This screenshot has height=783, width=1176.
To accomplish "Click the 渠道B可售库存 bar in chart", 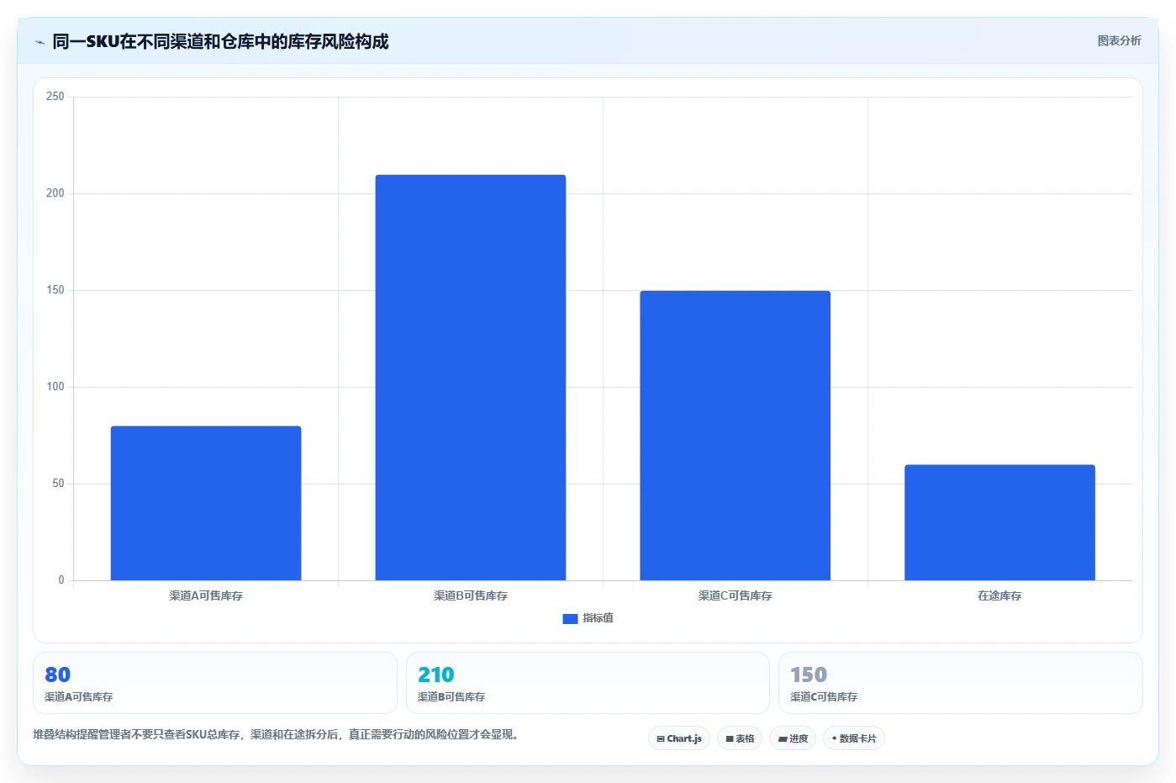I will [471, 378].
